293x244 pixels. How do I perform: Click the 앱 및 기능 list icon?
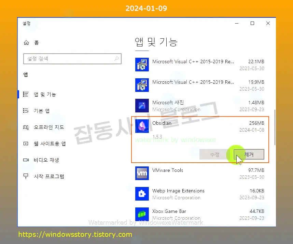26,94
